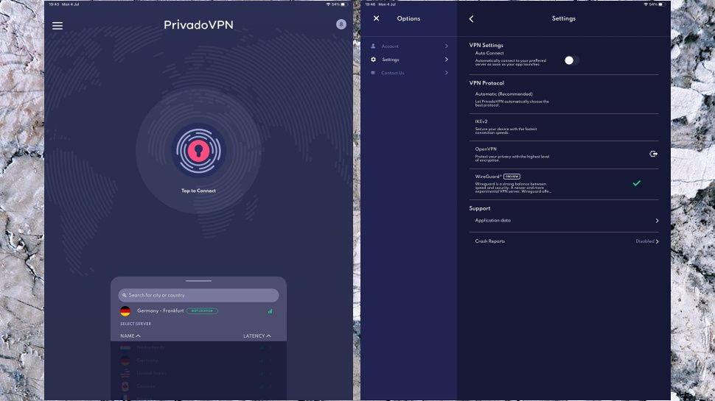
Task: Click the Support heading
Action: [480, 208]
